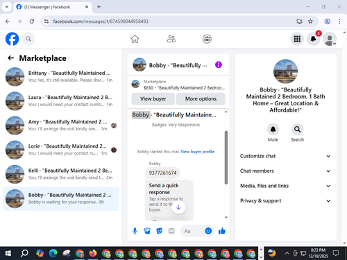Open Chrome three-dot menu
Image resolution: width=347 pixels, height=260 pixels.
tap(339, 21)
